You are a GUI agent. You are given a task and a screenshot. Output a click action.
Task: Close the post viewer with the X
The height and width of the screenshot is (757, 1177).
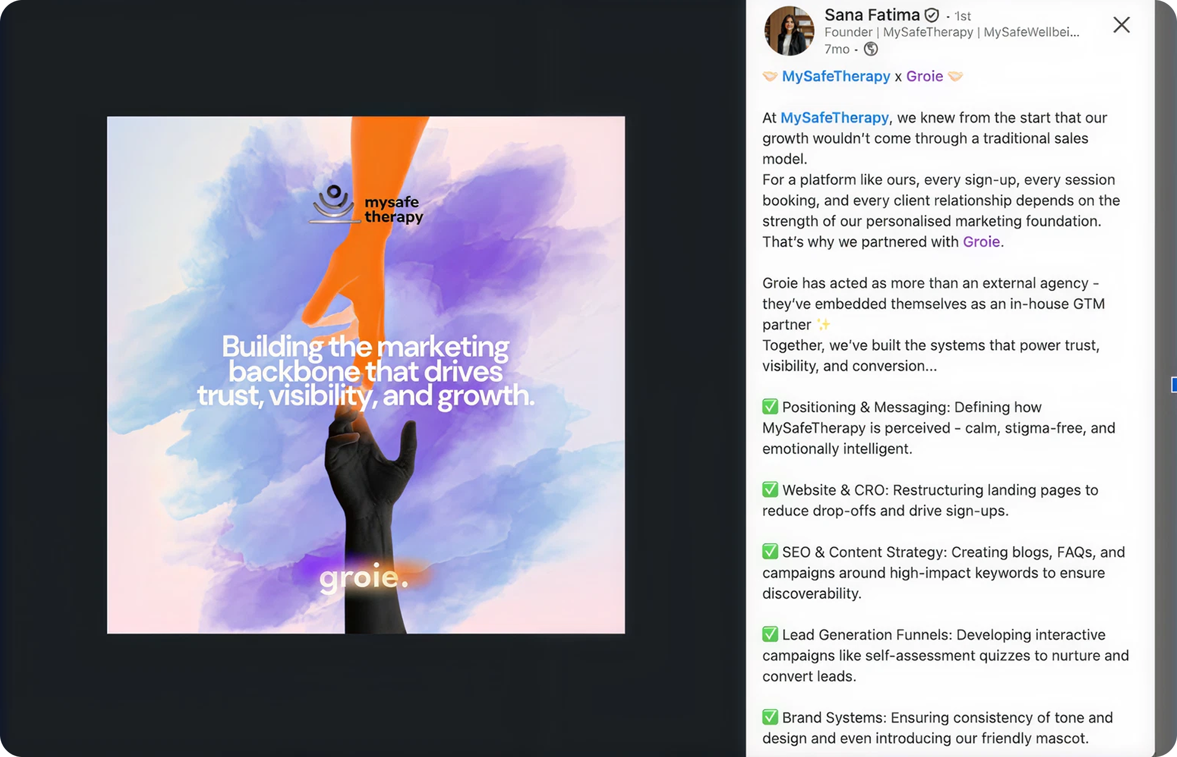click(1121, 24)
